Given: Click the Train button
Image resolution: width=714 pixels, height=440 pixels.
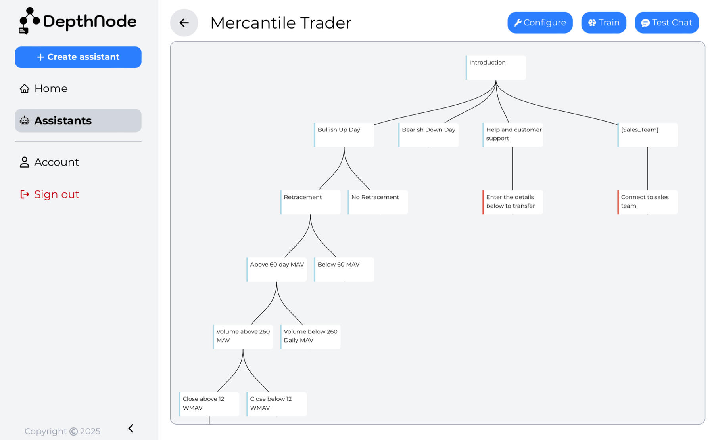Looking at the screenshot, I should 603,23.
